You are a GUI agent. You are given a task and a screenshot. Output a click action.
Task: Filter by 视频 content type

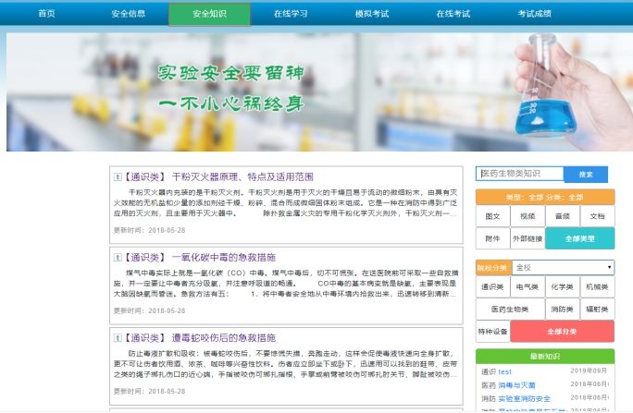coord(527,216)
